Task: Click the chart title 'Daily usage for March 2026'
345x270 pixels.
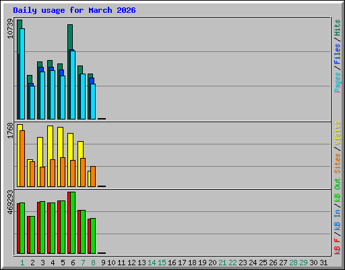Action: pyautogui.click(x=74, y=10)
